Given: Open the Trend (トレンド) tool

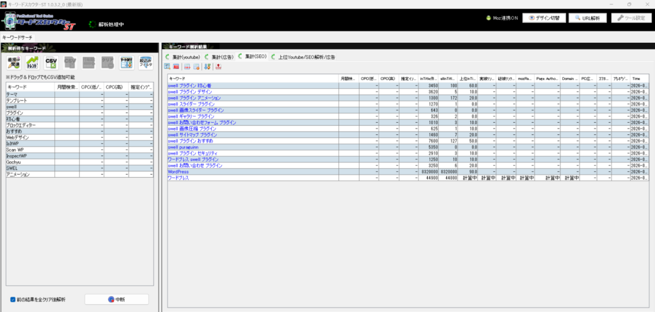Looking at the screenshot, I should (33, 63).
